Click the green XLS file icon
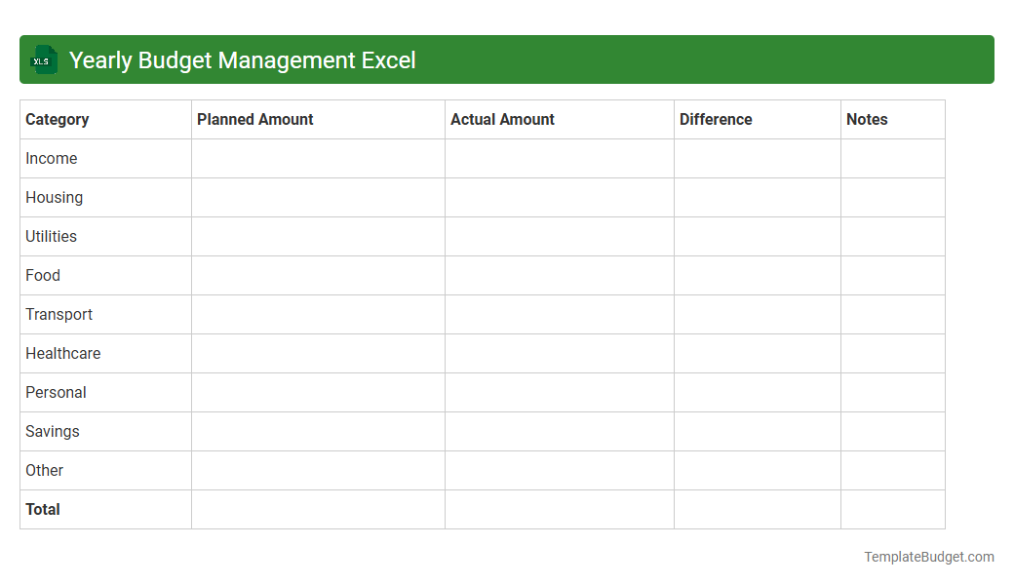The width and height of the screenshot is (1014, 585). point(43,59)
